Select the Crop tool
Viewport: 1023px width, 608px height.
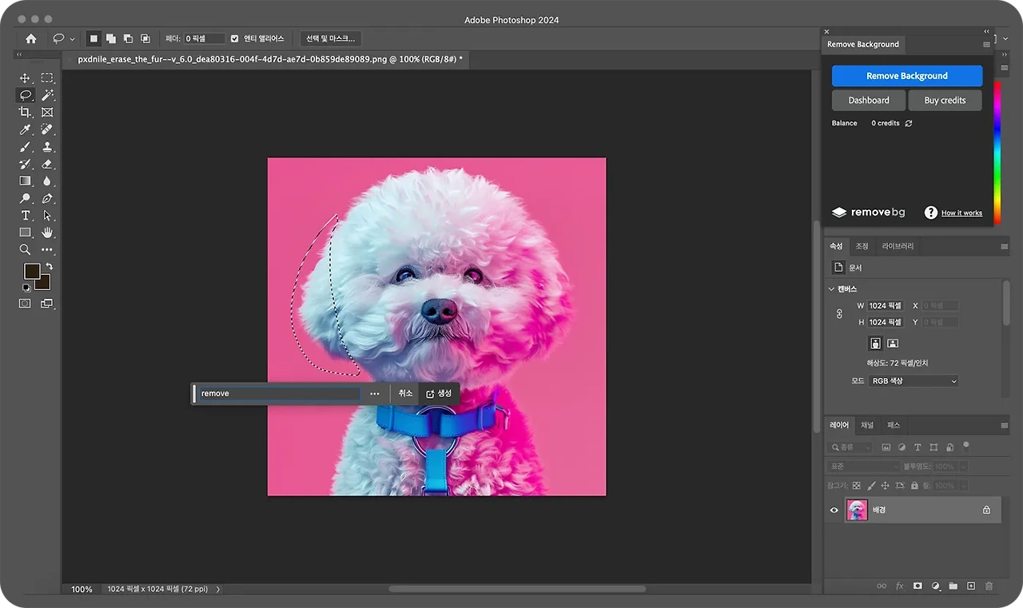pyautogui.click(x=25, y=113)
